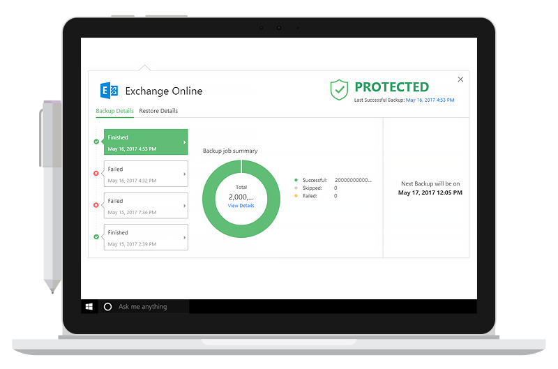
Task: Select Failed job May 15, 2017 7:36 PM
Action: (x=146, y=205)
